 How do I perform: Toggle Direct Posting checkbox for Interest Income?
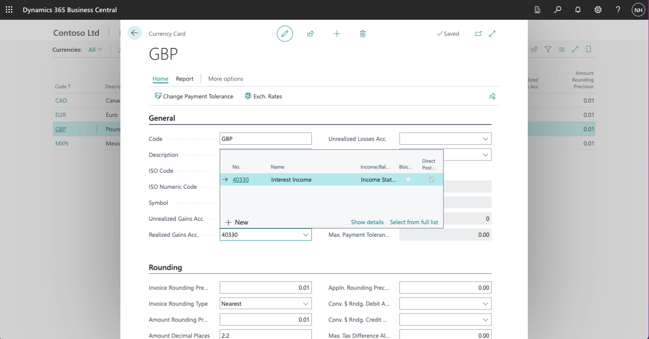click(431, 179)
